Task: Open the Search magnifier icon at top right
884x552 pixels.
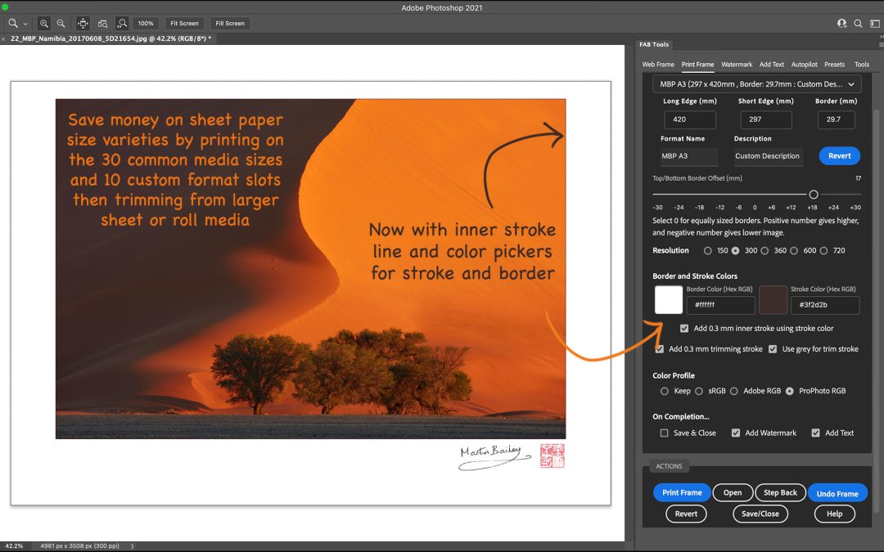Action: pos(858,24)
